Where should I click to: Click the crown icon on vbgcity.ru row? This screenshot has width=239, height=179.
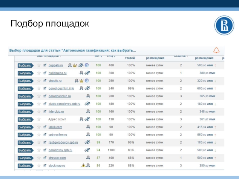coord(81,81)
